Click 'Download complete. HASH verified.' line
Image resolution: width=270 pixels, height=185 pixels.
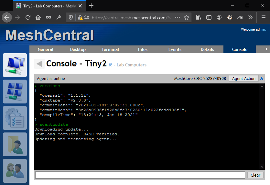(x=77, y=134)
